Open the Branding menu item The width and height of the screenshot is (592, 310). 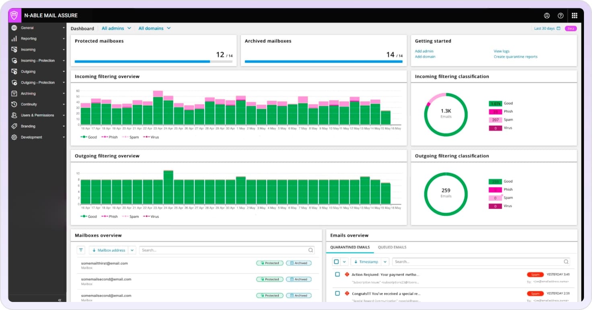37,126
